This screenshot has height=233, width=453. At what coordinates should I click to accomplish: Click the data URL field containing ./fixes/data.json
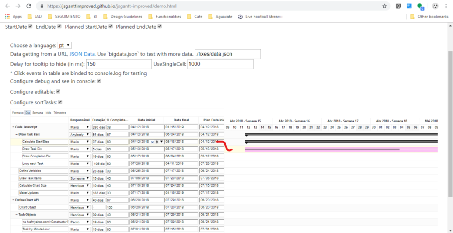point(227,54)
